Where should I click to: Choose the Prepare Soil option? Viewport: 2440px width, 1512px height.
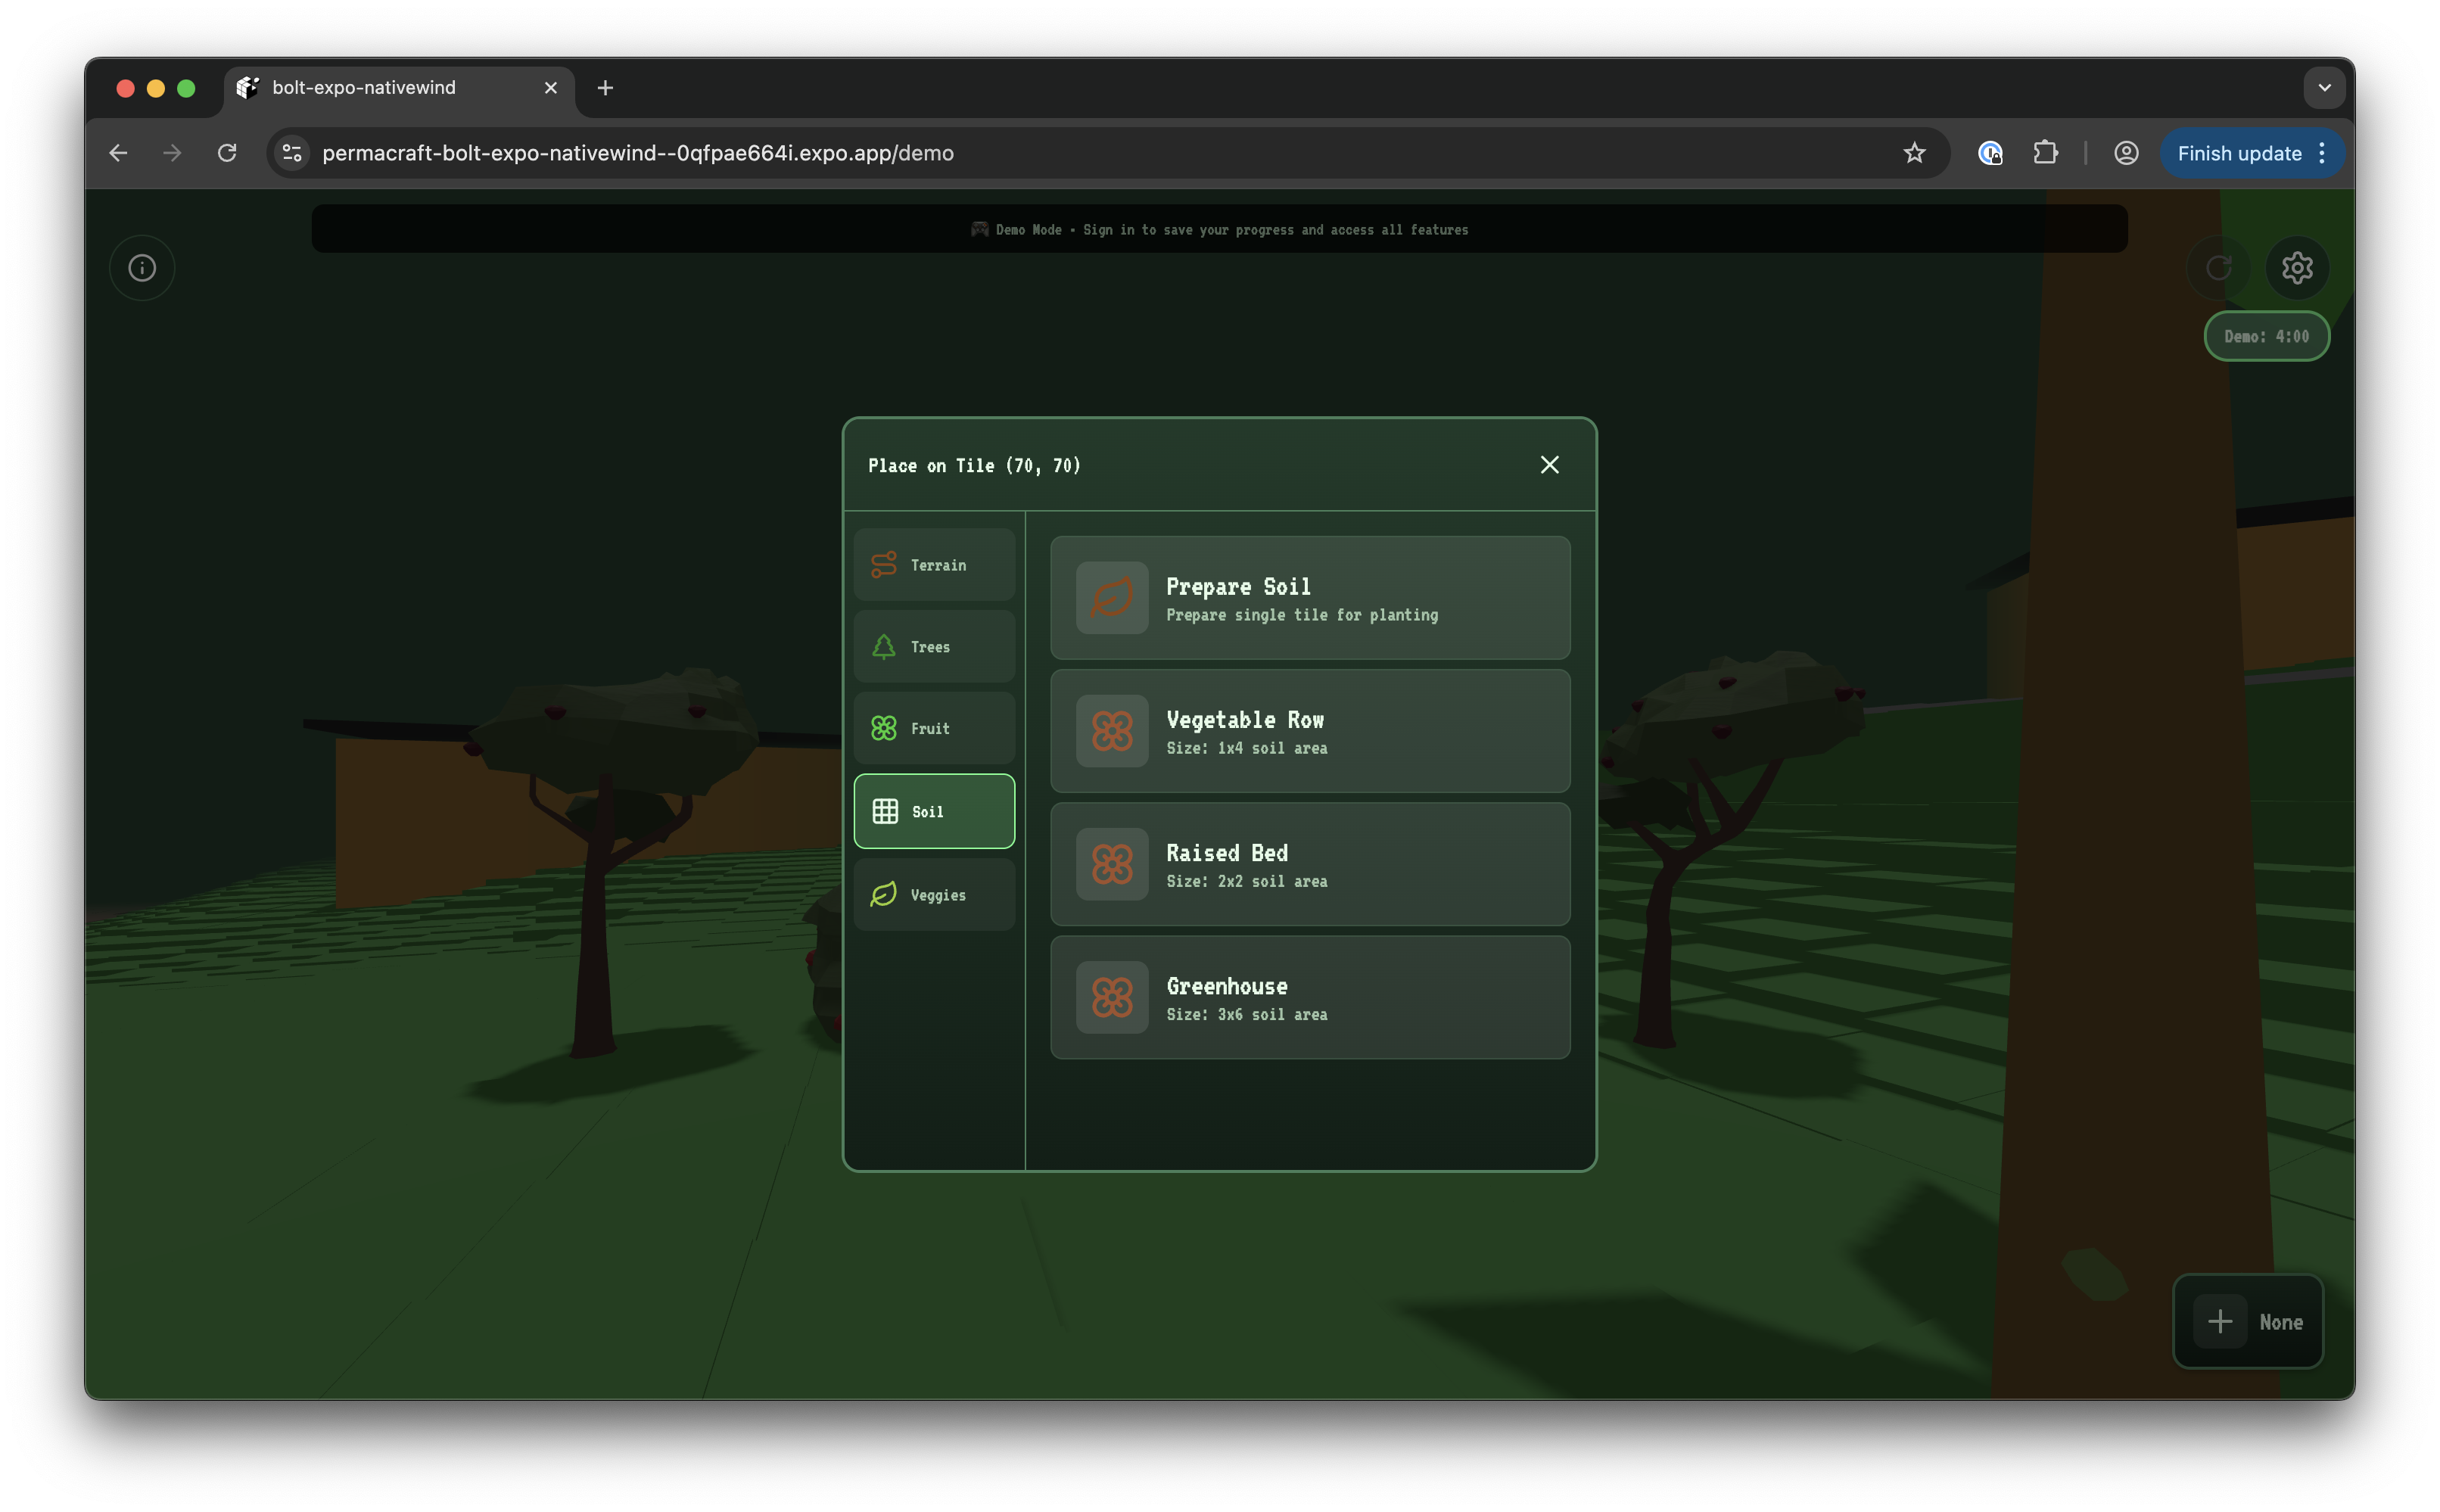(1309, 598)
